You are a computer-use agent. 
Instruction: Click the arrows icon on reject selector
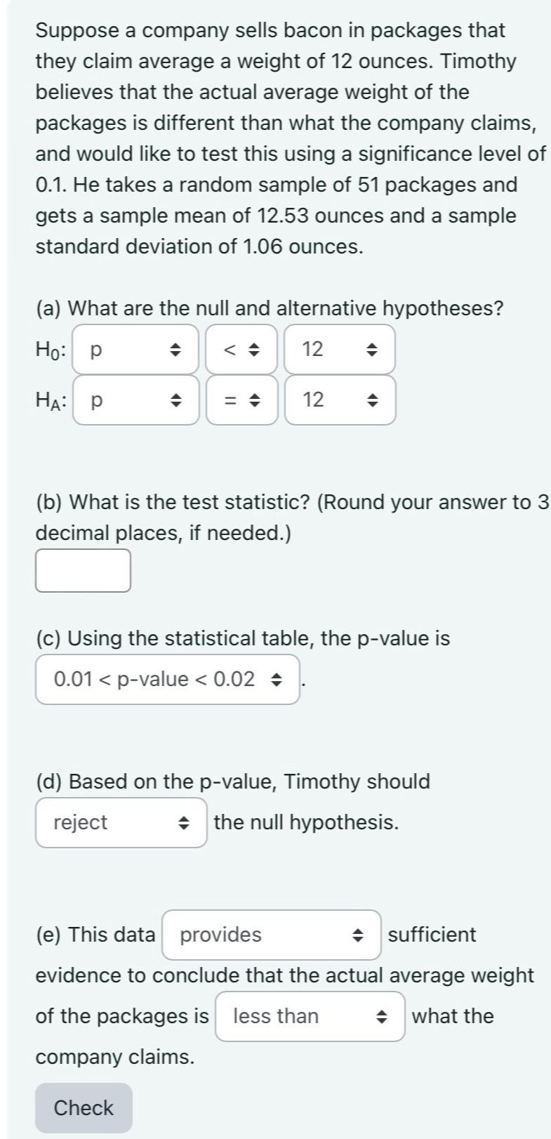coord(184,823)
